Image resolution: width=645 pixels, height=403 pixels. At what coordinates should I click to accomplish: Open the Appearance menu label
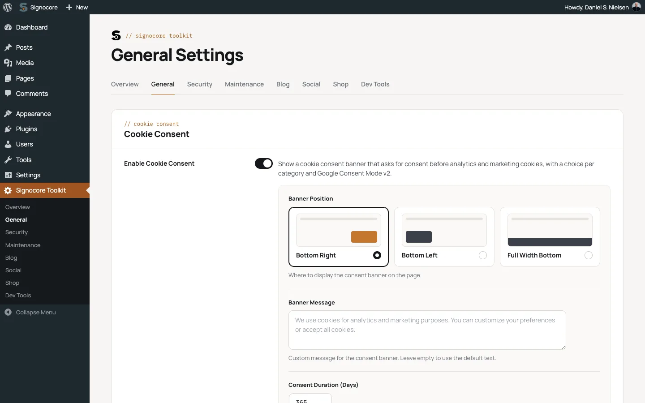34,114
